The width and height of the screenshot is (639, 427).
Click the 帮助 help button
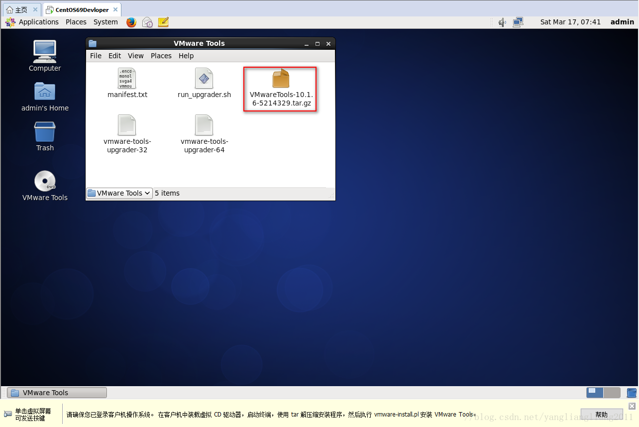[x=601, y=415]
